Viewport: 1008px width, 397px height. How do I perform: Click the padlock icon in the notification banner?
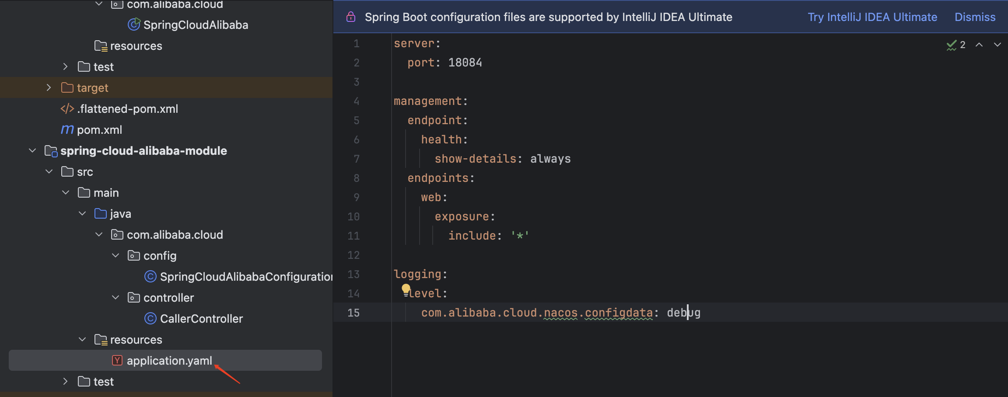(x=351, y=17)
